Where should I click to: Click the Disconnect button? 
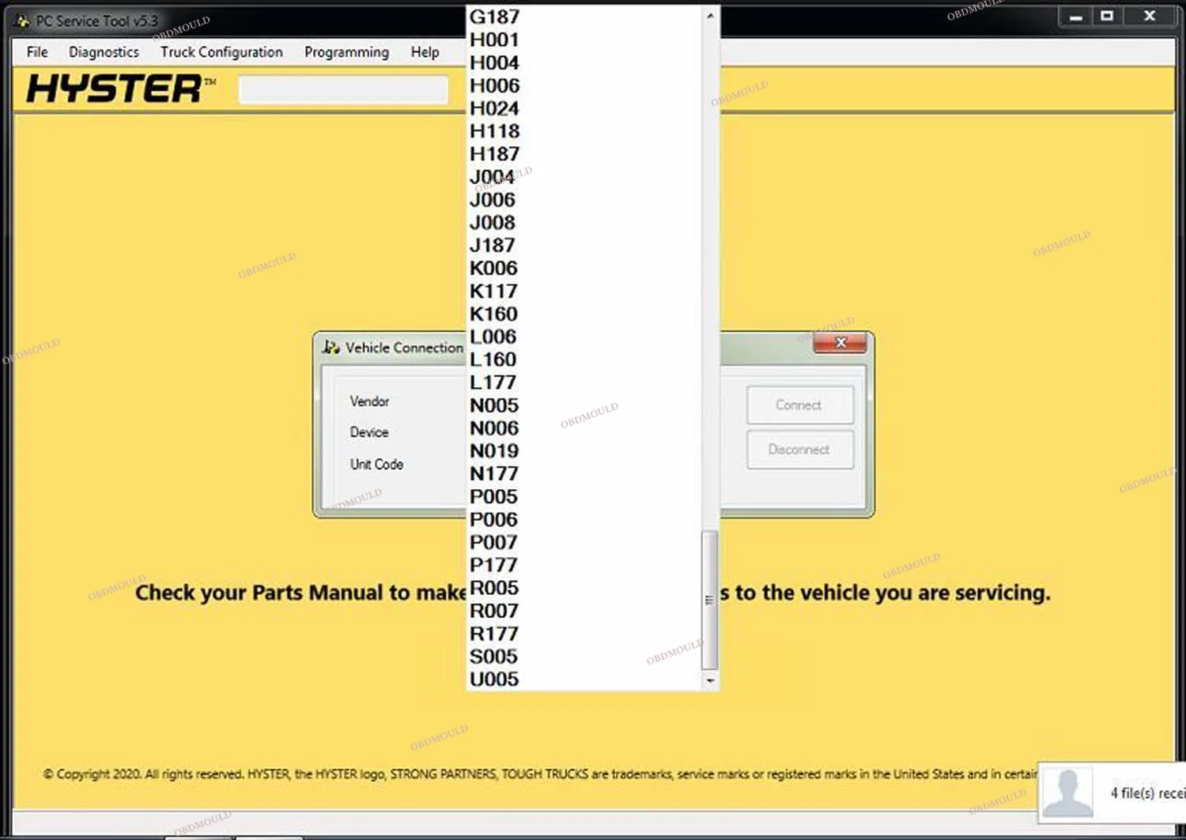[799, 450]
